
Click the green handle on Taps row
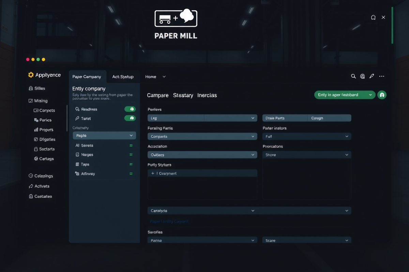point(131,164)
